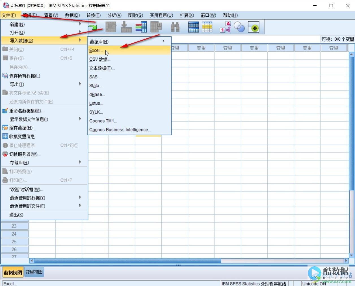This screenshot has width=355, height=286.
Task: Choose SAS... import option
Action: [x=129, y=77]
